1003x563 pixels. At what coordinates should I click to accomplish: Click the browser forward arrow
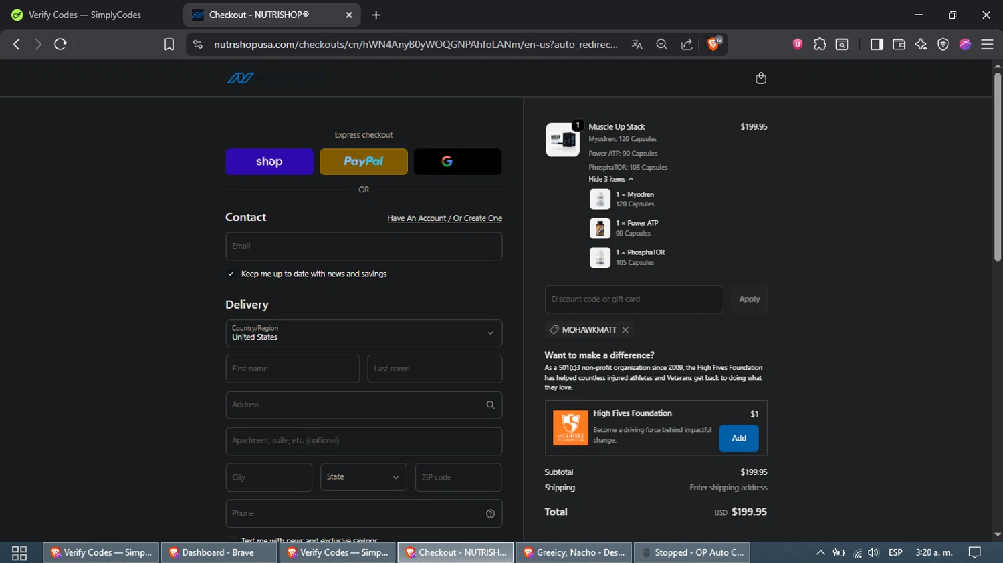[38, 44]
